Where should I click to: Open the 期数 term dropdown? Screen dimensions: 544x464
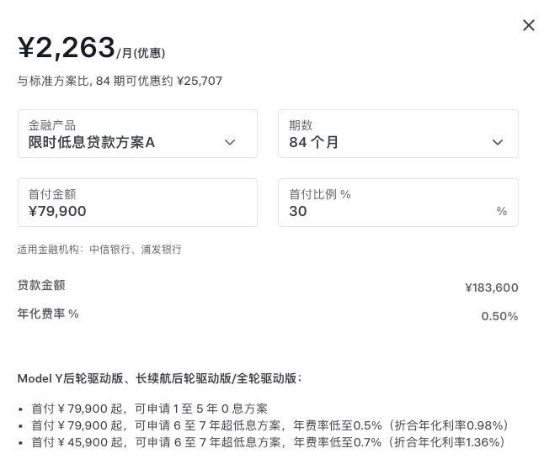387,134
